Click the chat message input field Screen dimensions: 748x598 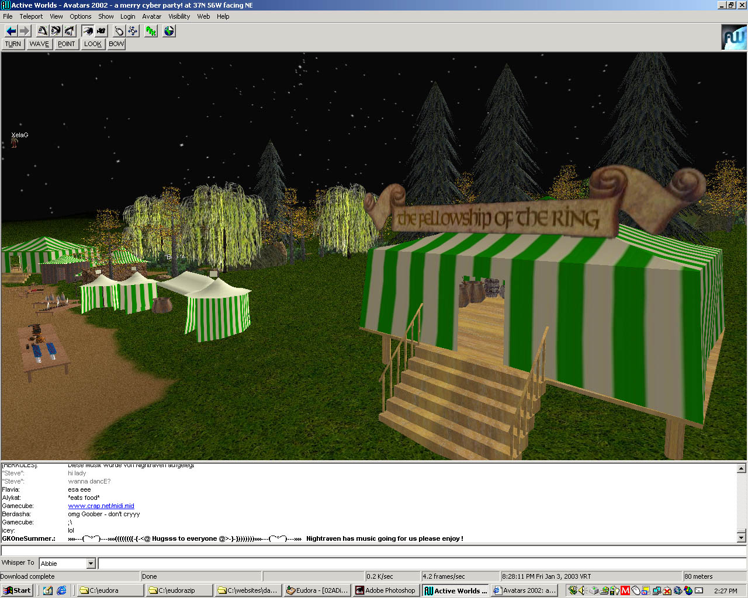[x=373, y=551]
